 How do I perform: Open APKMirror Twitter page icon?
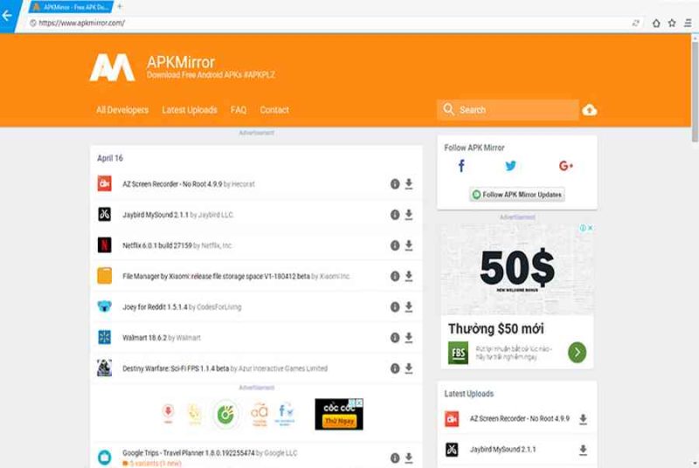click(x=511, y=166)
